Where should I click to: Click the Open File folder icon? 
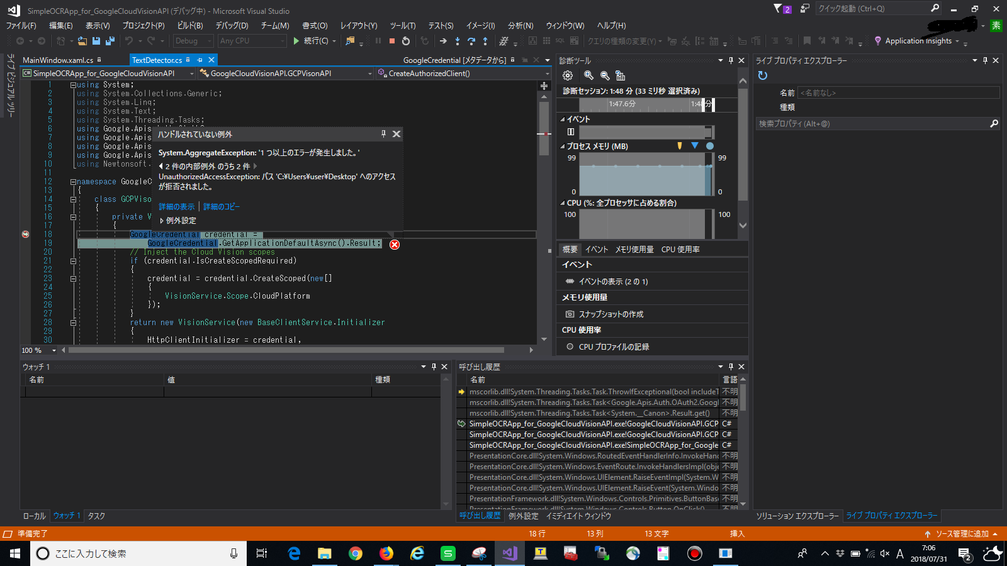click(x=82, y=41)
